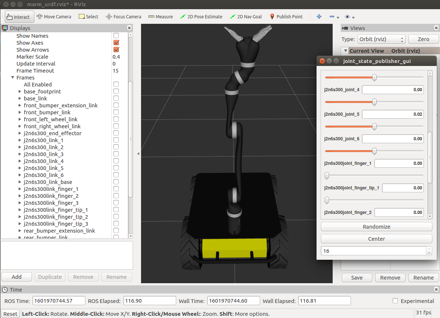Click the joint publisher vertical scrollbar

point(430,158)
